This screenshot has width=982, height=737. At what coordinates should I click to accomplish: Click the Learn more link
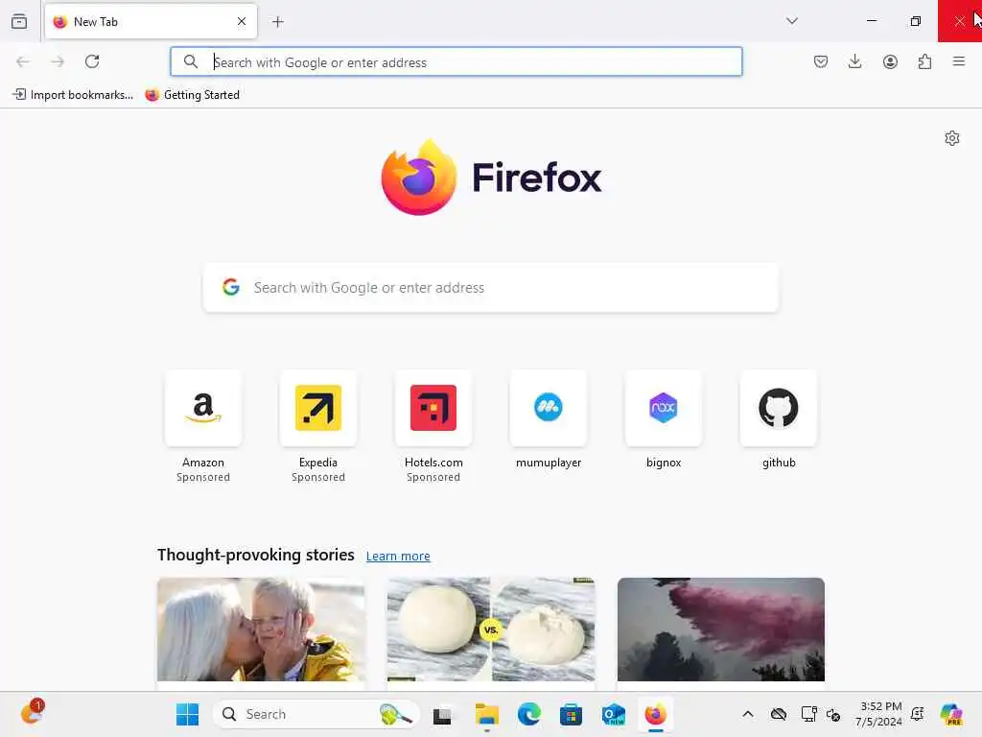[x=398, y=556]
